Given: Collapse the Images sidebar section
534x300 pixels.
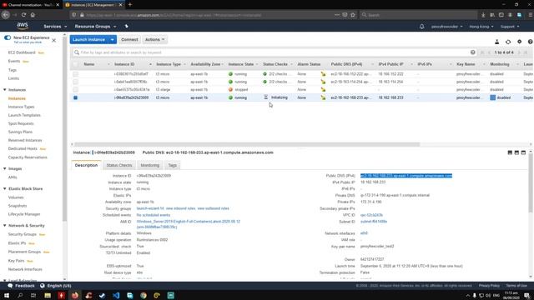Looking at the screenshot, I should (x=5, y=168).
